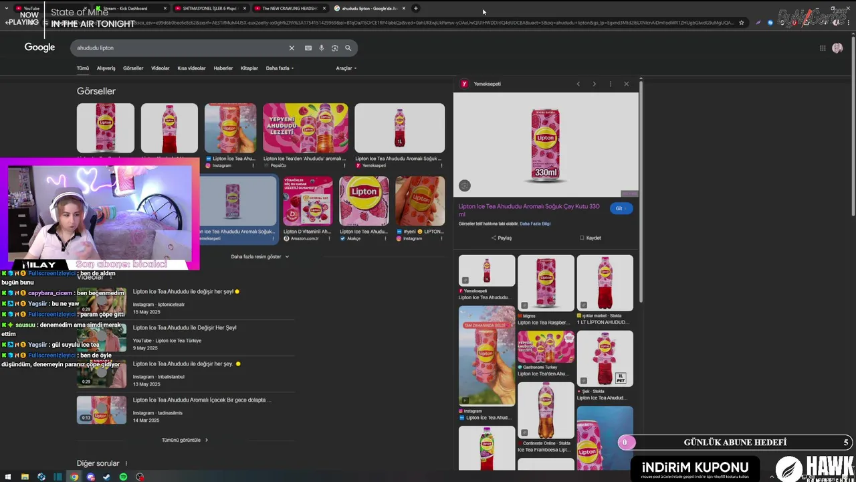Select the Tümü results tab
Viewport: 856px width, 482px height.
[82, 68]
